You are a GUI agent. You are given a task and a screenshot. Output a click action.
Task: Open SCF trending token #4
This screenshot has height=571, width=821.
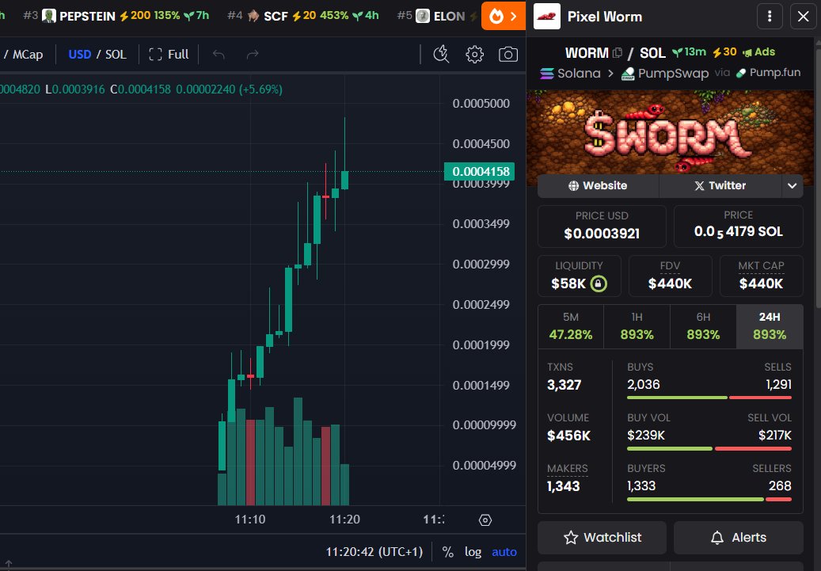tap(303, 16)
